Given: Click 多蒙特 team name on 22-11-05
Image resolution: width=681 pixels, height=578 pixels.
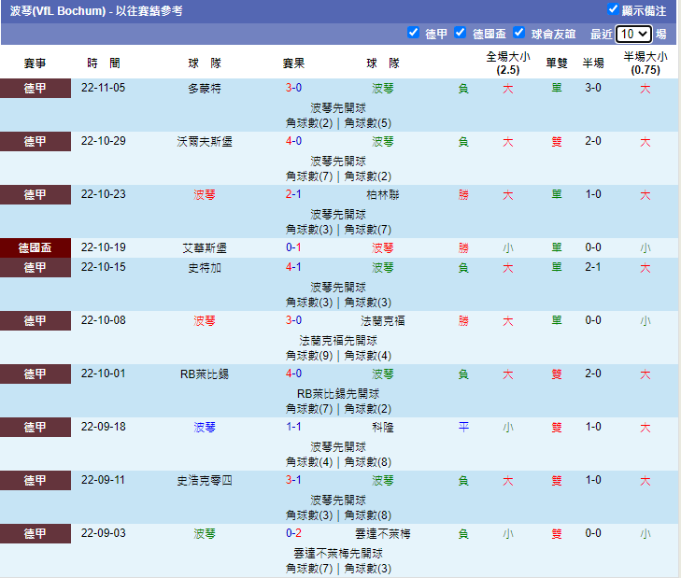Looking at the screenshot, I should (205, 89).
